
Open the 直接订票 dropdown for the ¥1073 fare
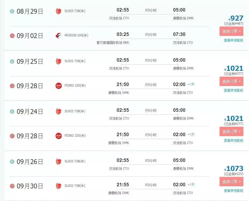point(231,182)
